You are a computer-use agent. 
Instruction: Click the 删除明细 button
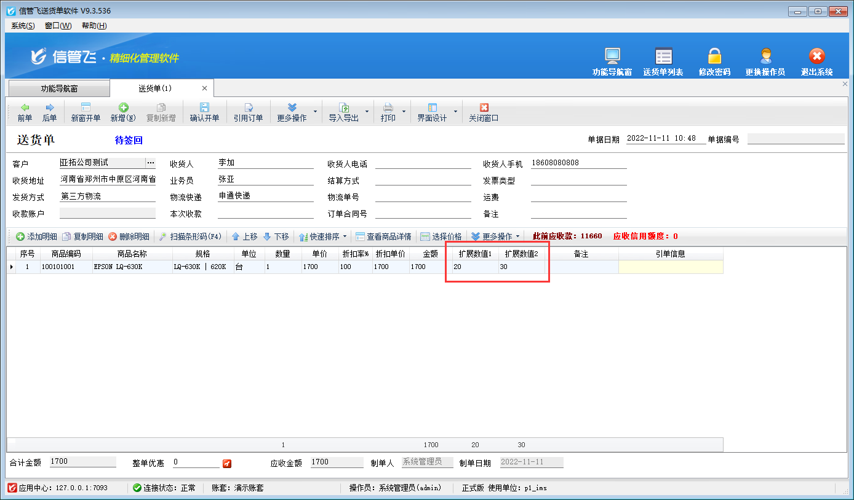click(x=129, y=236)
